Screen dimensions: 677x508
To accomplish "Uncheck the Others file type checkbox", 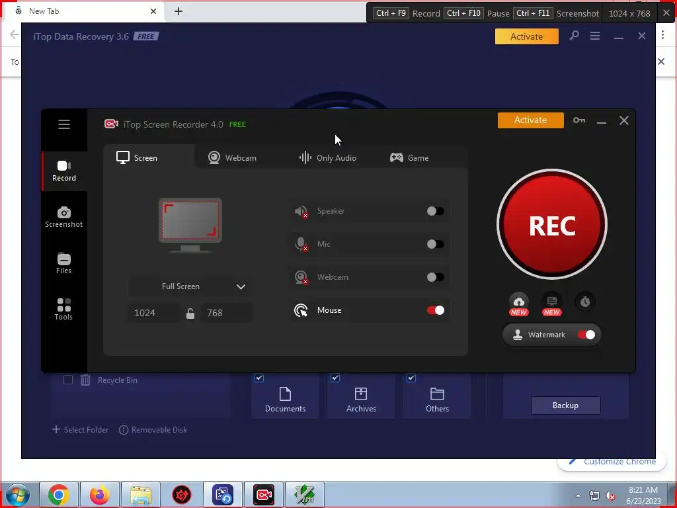I will (x=411, y=378).
